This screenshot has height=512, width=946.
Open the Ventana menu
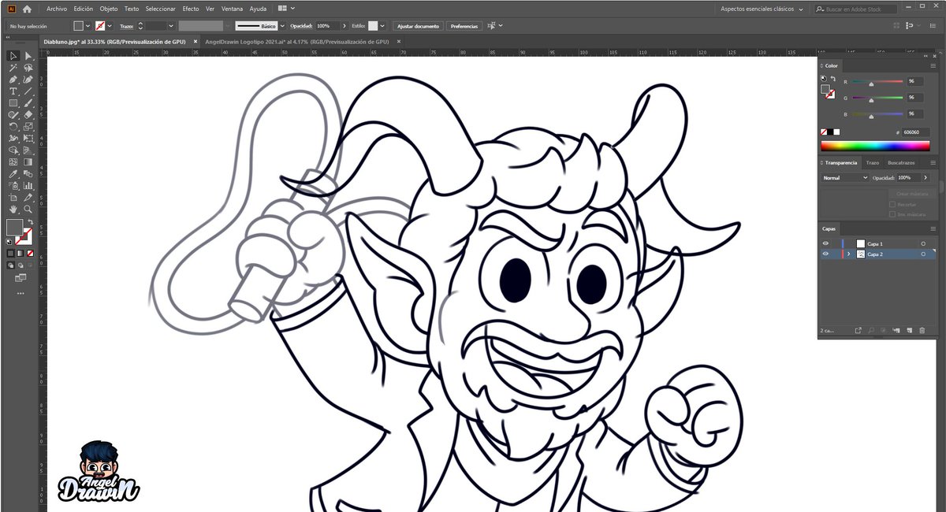click(231, 9)
